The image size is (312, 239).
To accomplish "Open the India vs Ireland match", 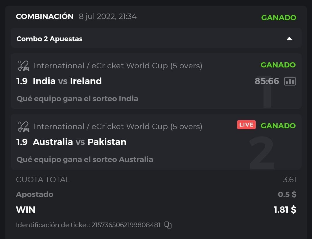I will pos(67,81).
